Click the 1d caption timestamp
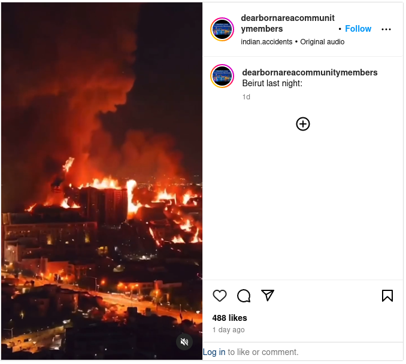This screenshot has width=406, height=364. [246, 97]
